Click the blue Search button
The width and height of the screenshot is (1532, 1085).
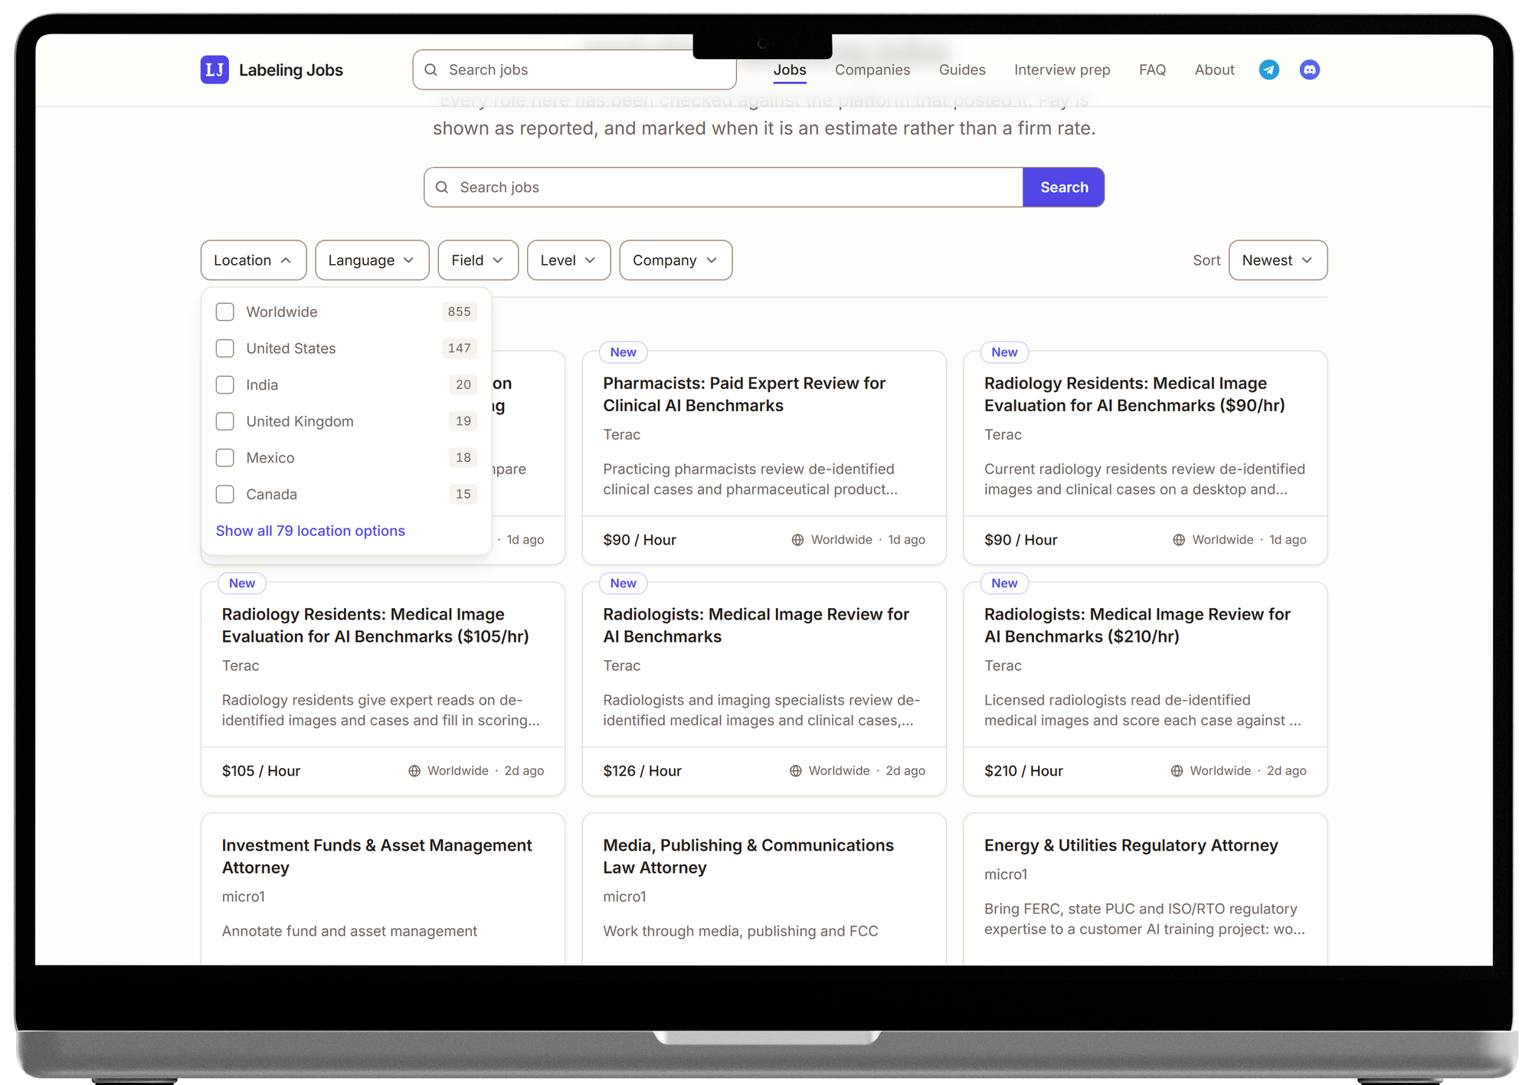(x=1063, y=188)
